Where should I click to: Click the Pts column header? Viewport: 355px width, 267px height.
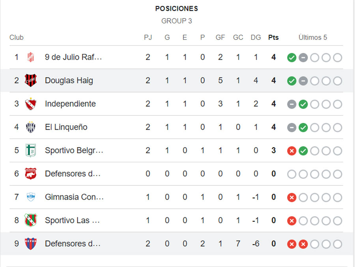tap(273, 37)
